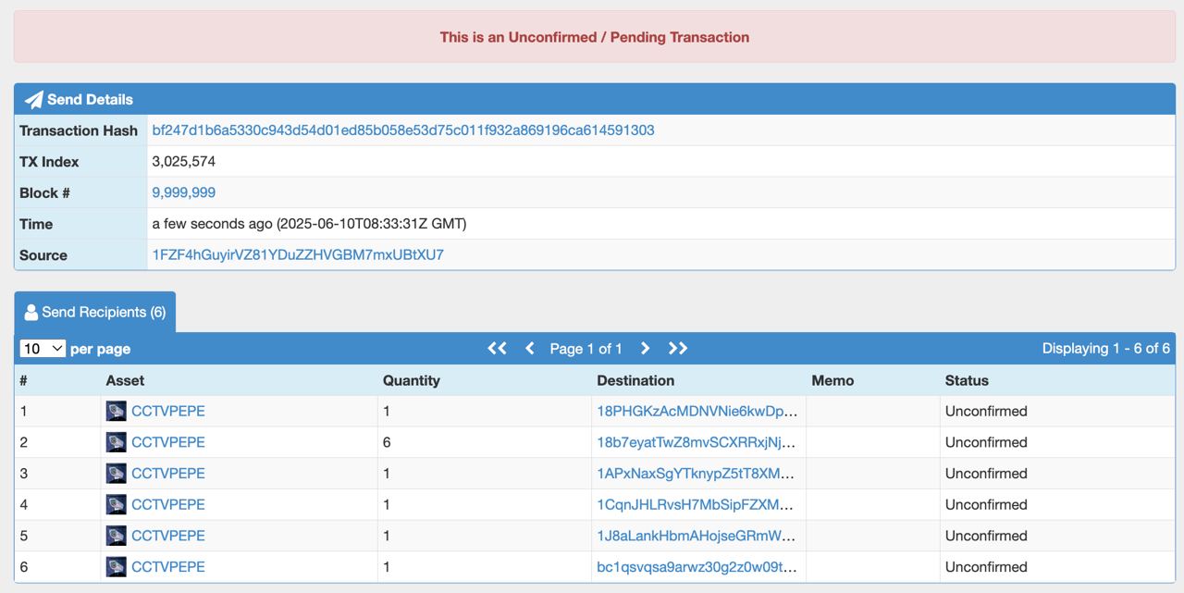1184x593 pixels.
Task: Jump to last page double-arrow icon
Action: coord(678,349)
